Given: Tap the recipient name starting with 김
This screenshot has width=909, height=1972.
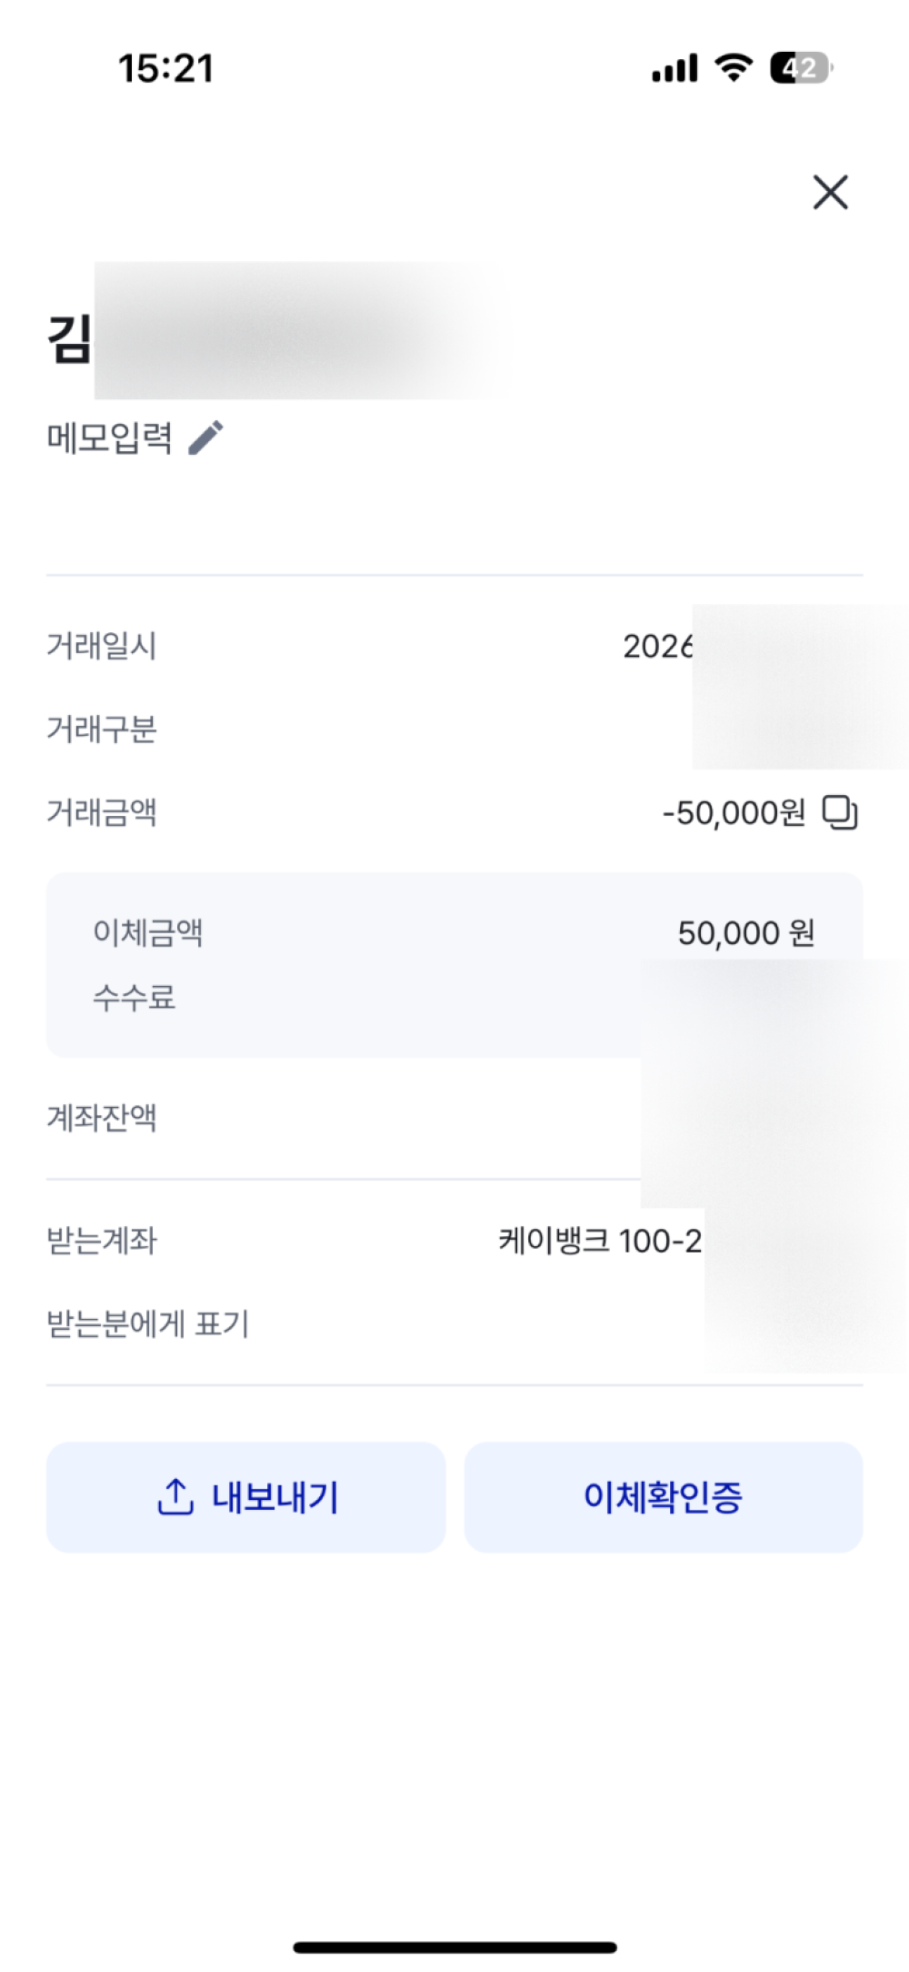Looking at the screenshot, I should pyautogui.click(x=70, y=338).
